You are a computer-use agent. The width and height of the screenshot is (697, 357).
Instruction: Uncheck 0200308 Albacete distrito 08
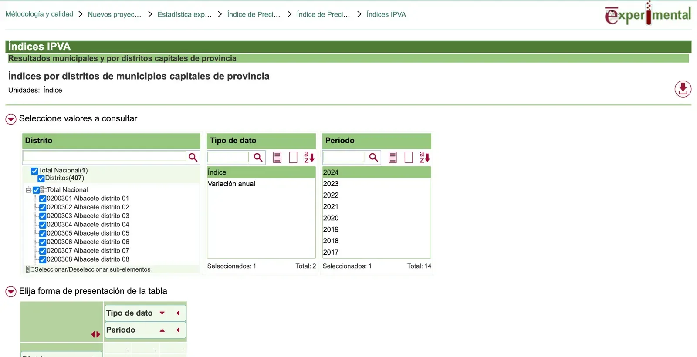click(x=43, y=260)
